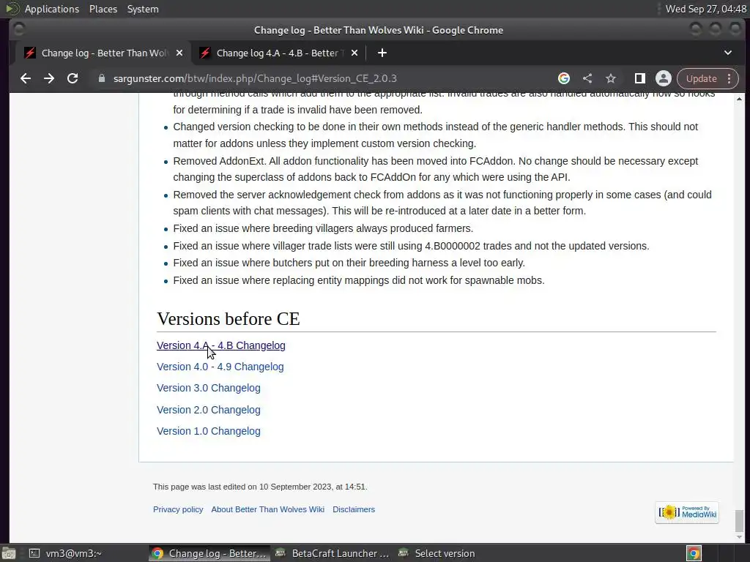
Task: Switch to the 'Change log 4.A - 4.B' tab
Action: click(278, 53)
